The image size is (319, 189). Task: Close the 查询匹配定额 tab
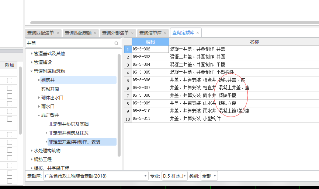coord(95,33)
